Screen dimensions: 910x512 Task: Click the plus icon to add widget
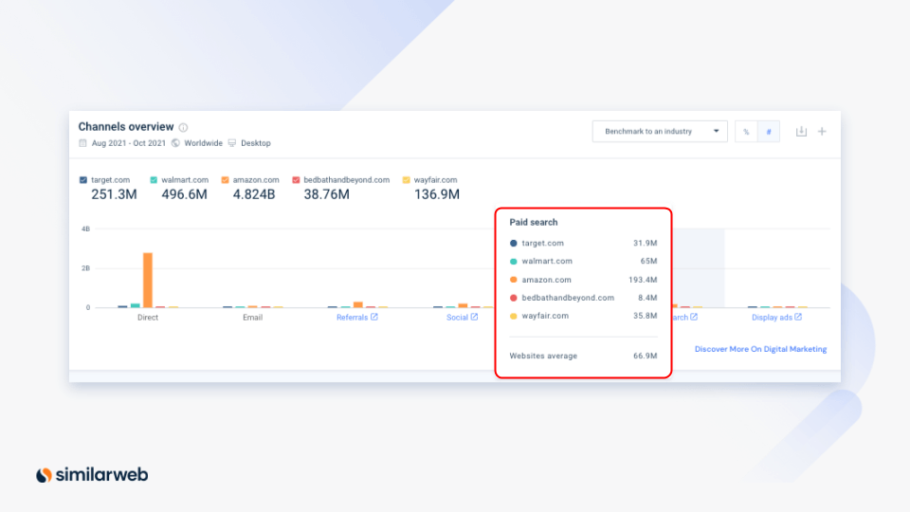[822, 132]
